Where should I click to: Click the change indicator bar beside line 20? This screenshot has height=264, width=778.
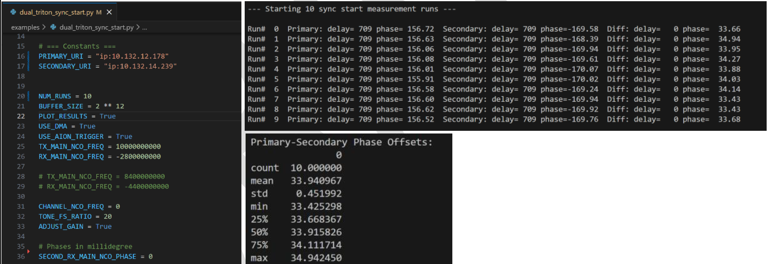[28, 96]
